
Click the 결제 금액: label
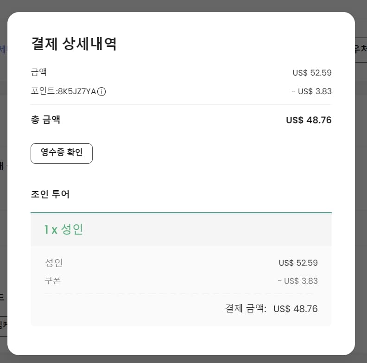[246, 309]
